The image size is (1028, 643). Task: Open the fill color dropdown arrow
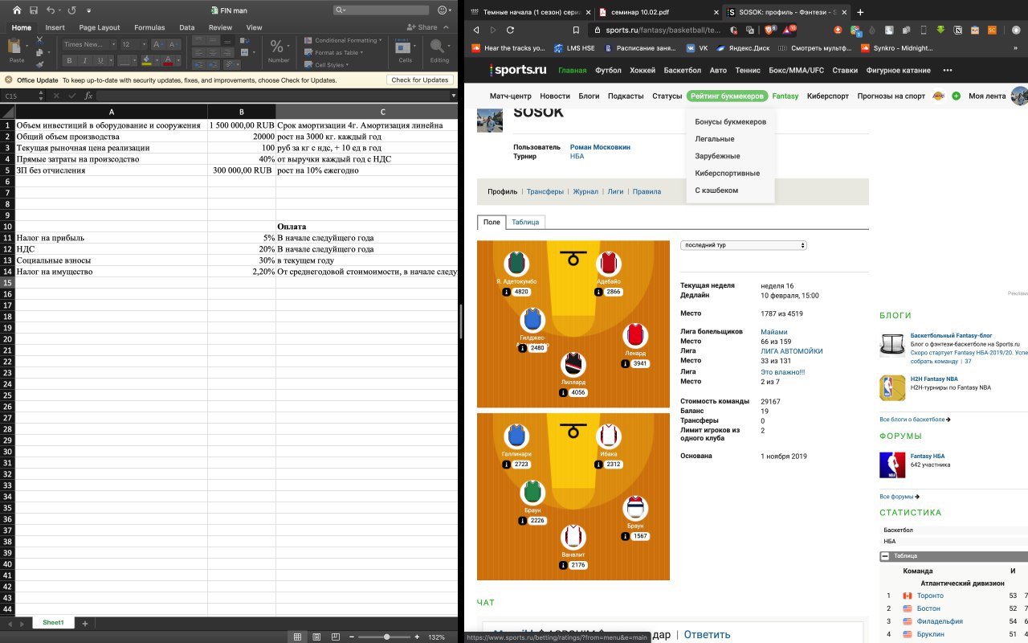click(x=157, y=60)
